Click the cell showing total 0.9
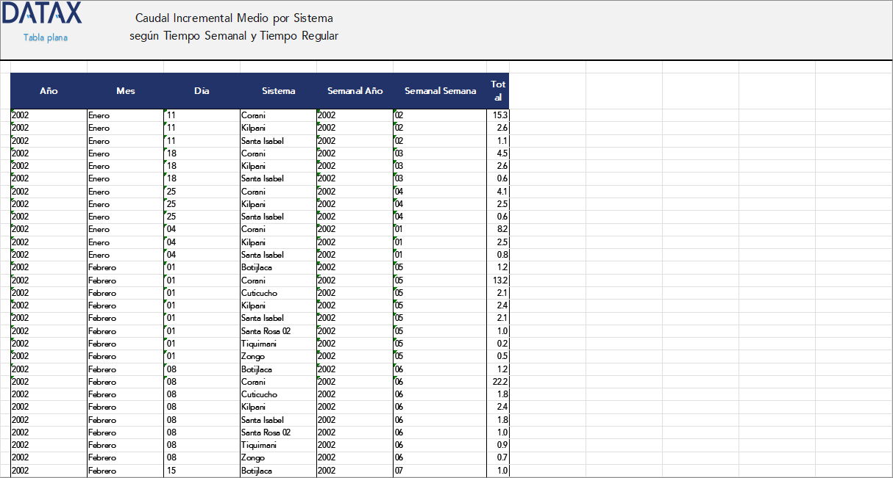The height and width of the screenshot is (478, 893). click(x=498, y=445)
